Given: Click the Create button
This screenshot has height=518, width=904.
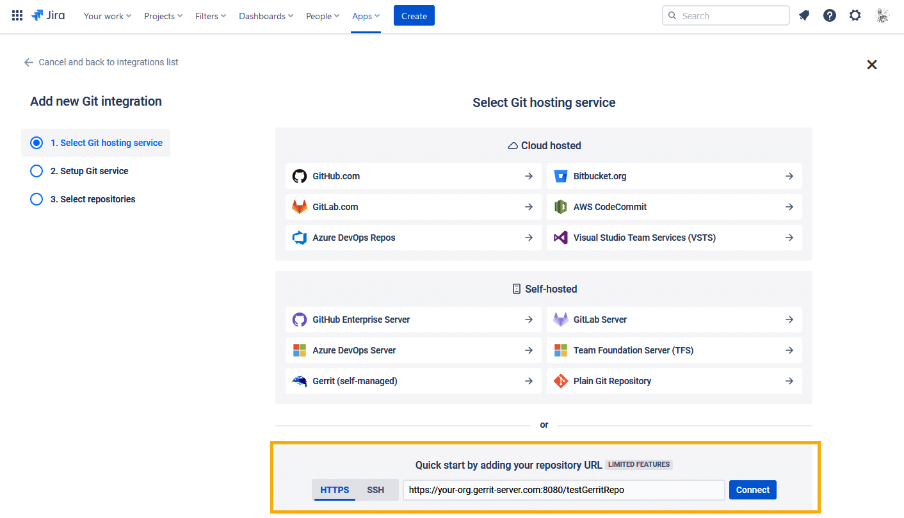Looking at the screenshot, I should (414, 16).
